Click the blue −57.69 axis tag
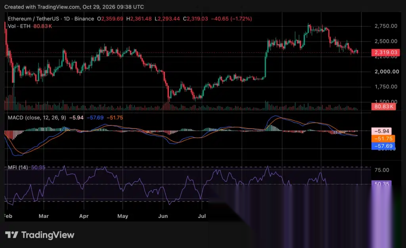Screen dimensions: 406x248 (x=383, y=146)
